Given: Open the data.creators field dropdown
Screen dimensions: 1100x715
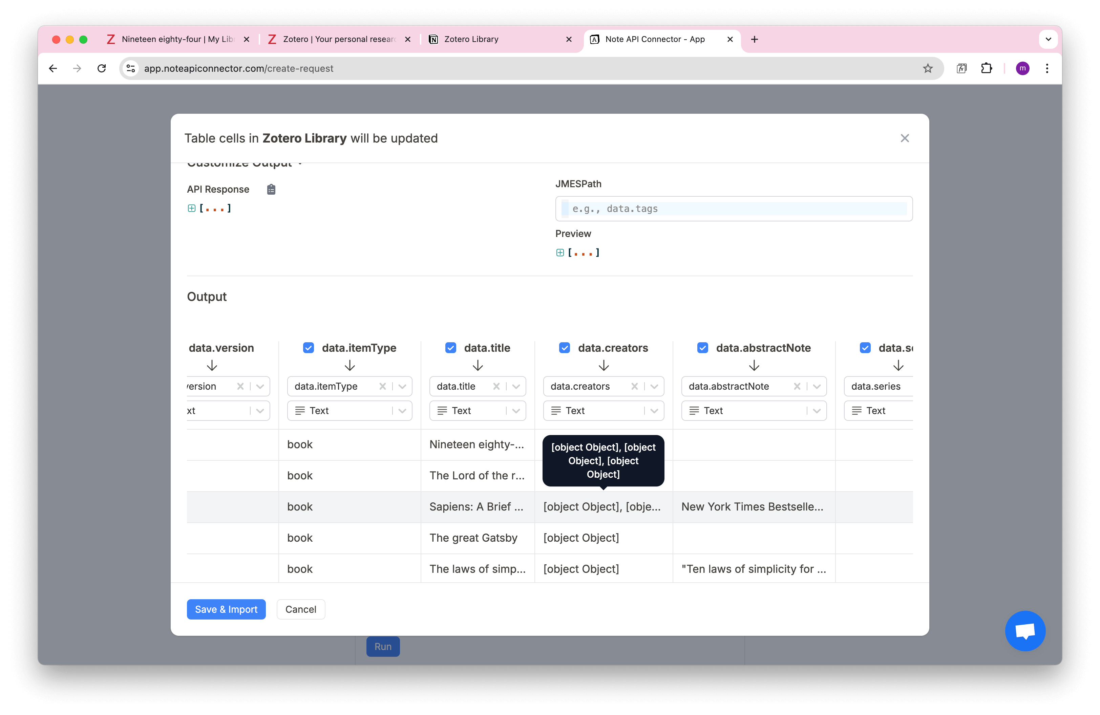Looking at the screenshot, I should (x=654, y=386).
